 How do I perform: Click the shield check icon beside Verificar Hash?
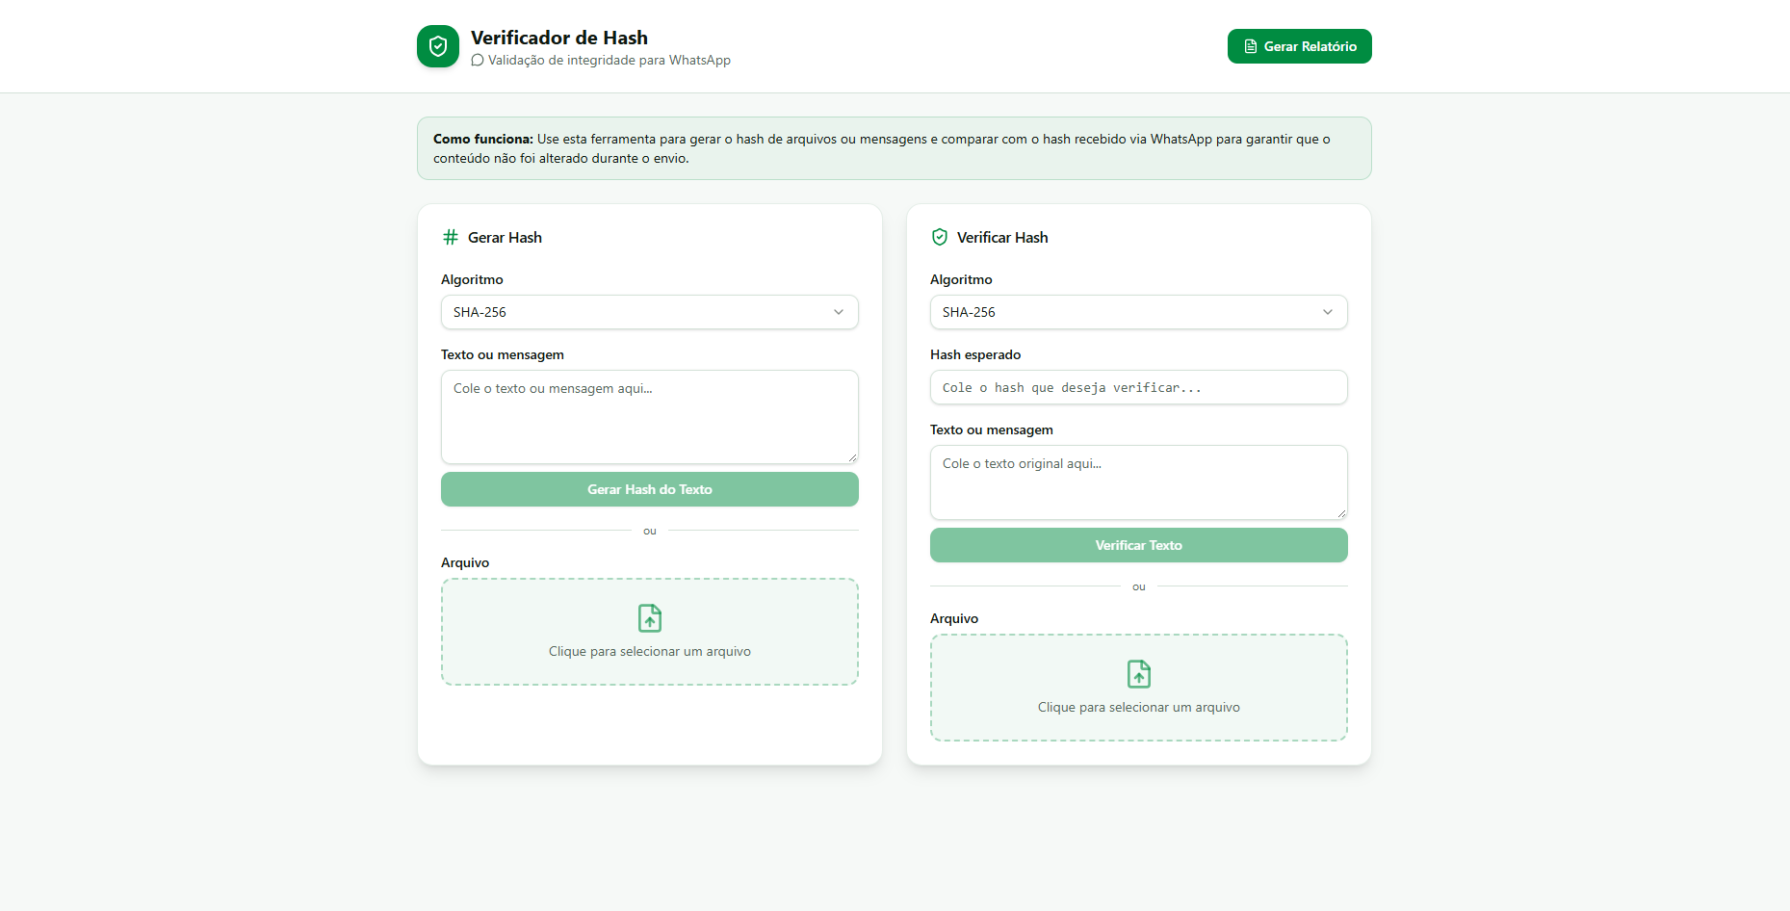pos(940,237)
